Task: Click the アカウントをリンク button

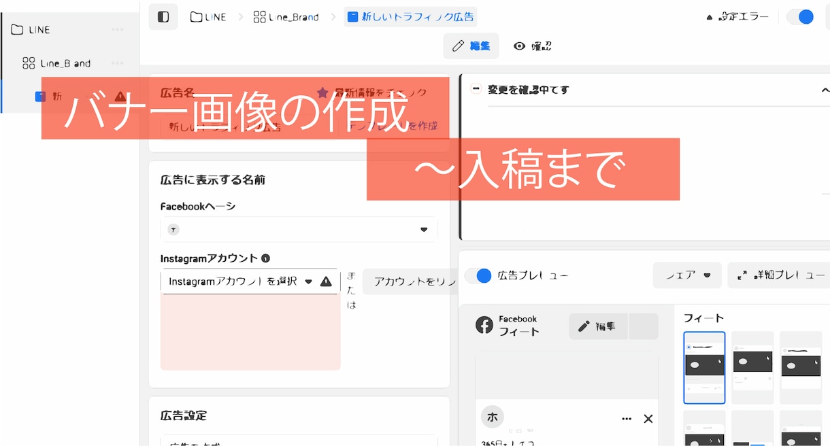Action: tap(410, 281)
